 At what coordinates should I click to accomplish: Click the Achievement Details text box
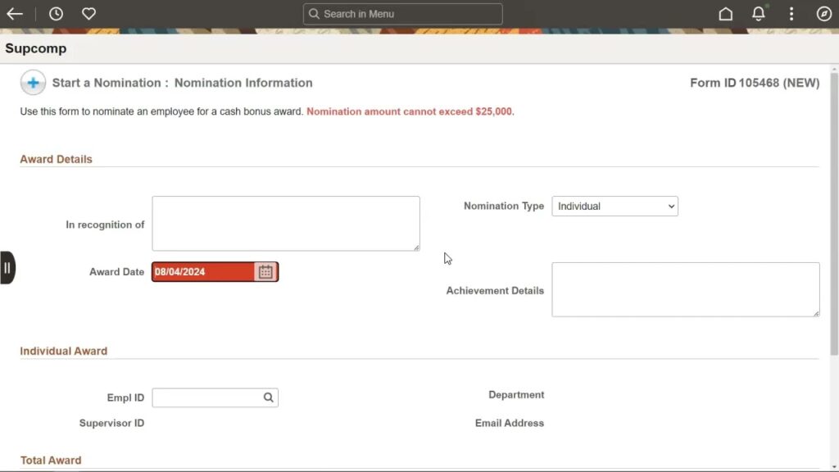click(x=685, y=288)
